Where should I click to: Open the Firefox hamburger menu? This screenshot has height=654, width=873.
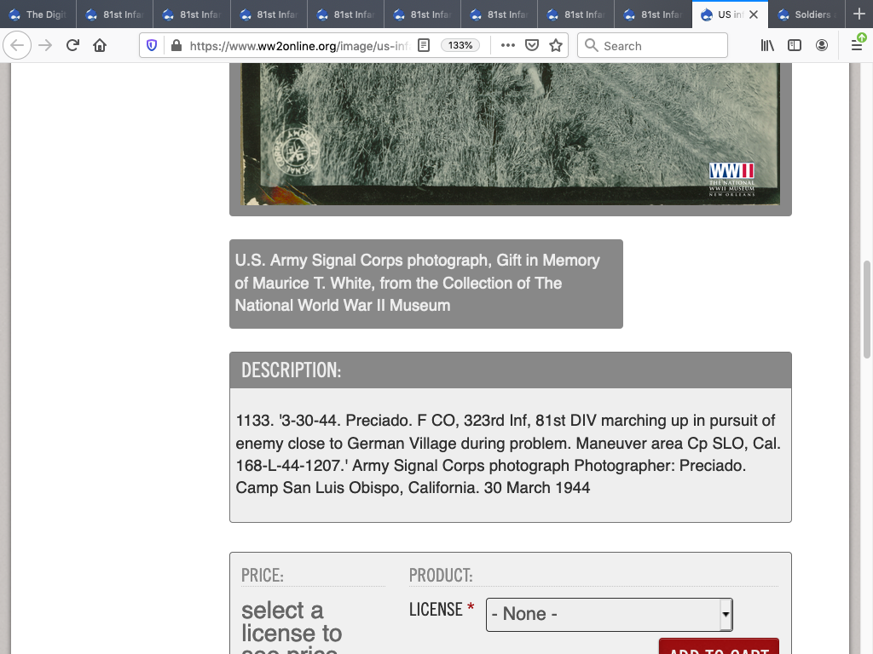coord(857,46)
